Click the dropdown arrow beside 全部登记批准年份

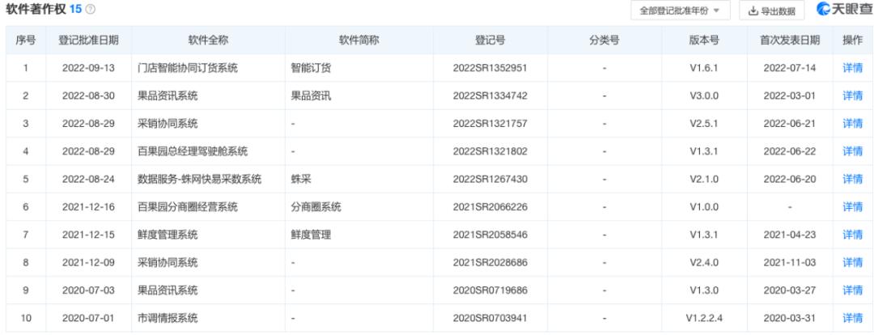click(716, 11)
